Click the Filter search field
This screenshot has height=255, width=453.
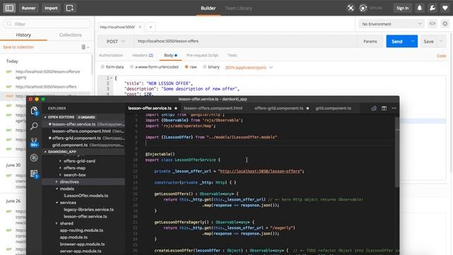click(47, 23)
